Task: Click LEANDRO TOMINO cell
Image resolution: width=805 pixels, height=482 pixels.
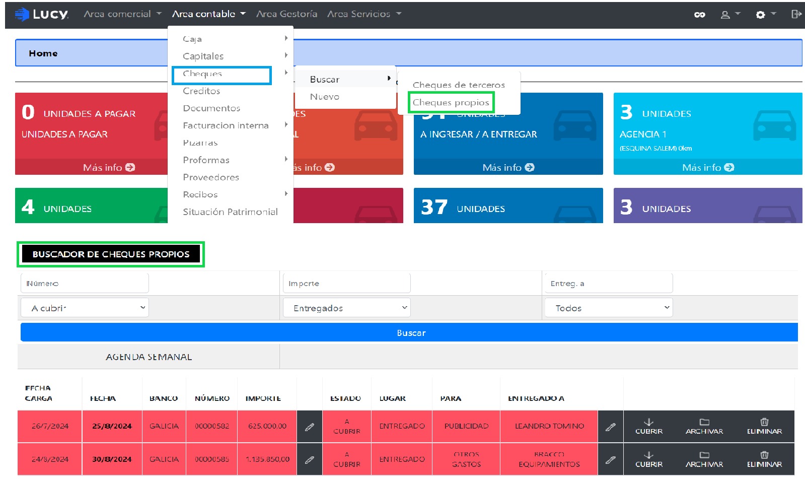Action: point(549,426)
